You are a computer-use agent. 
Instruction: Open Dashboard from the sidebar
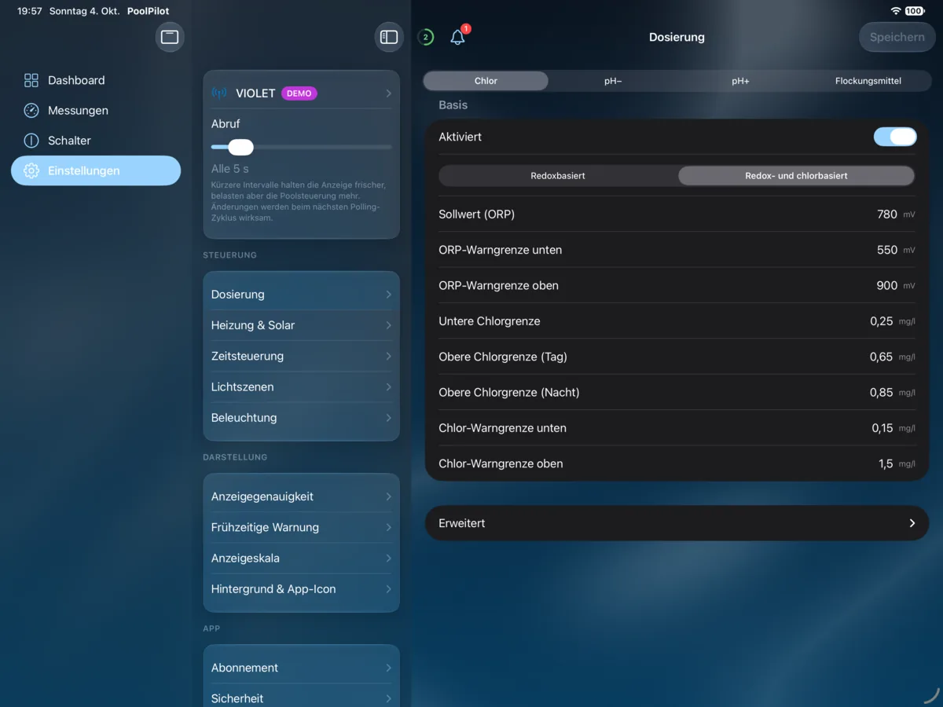coord(96,80)
